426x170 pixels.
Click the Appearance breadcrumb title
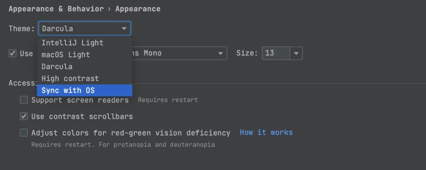coord(138,9)
